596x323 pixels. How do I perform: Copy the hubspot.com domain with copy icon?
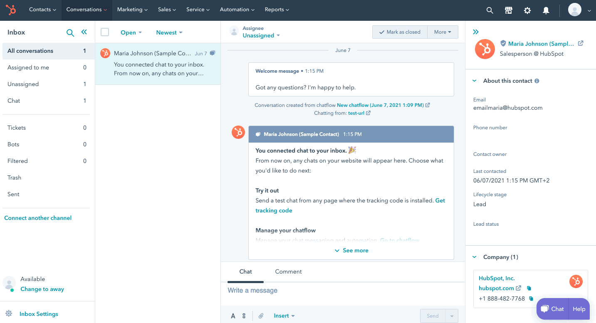pos(529,288)
